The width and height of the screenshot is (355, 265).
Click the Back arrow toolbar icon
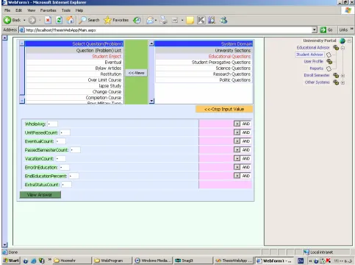click(x=7, y=20)
